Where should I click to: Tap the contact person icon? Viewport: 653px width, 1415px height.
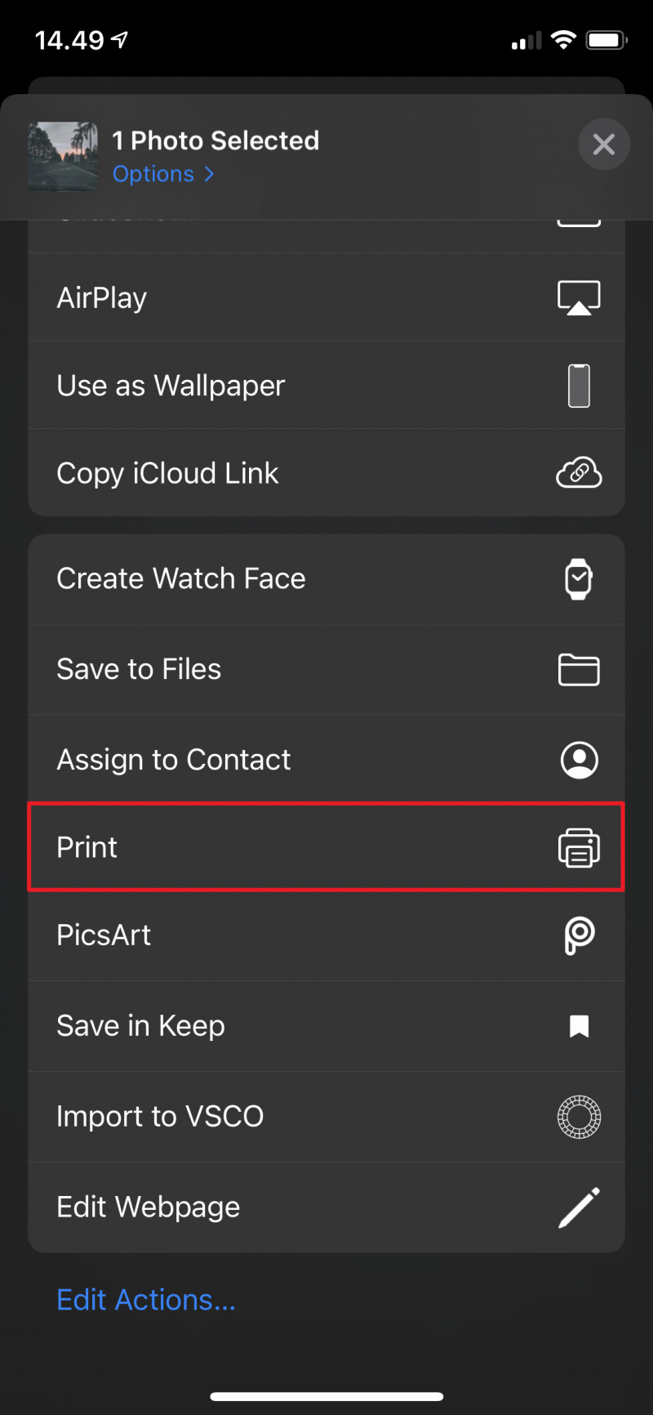click(579, 760)
